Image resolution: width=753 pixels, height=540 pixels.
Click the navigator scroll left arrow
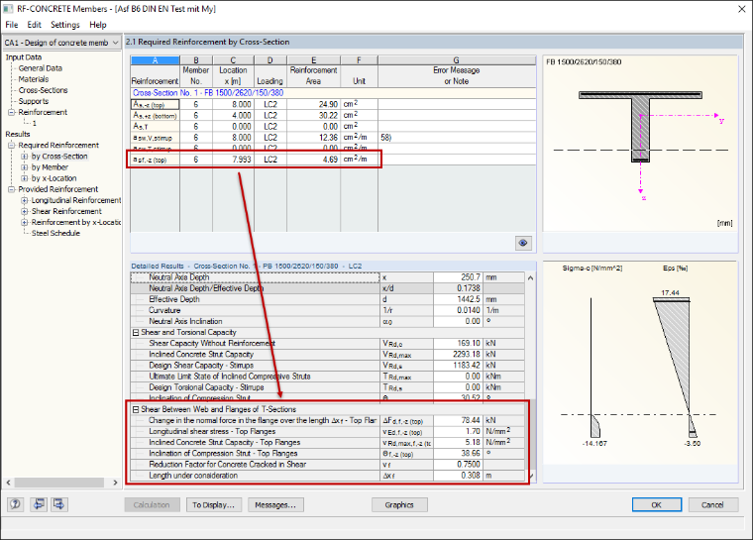click(8, 483)
